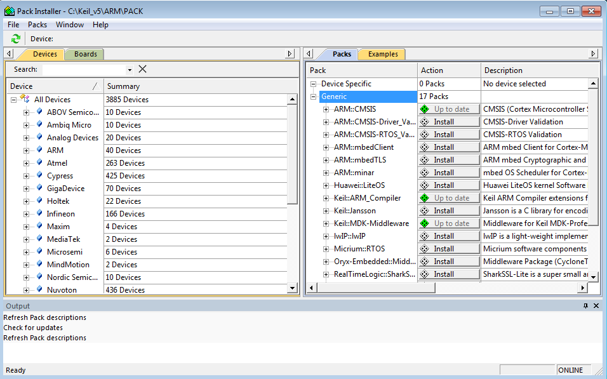The height and width of the screenshot is (379, 607).
Task: Click the Atmel vendor diamond icon
Action: [x=39, y=163]
